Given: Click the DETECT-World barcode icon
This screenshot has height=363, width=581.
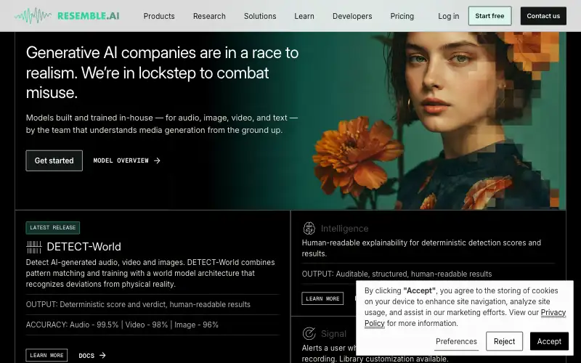Looking at the screenshot, I should tap(34, 247).
